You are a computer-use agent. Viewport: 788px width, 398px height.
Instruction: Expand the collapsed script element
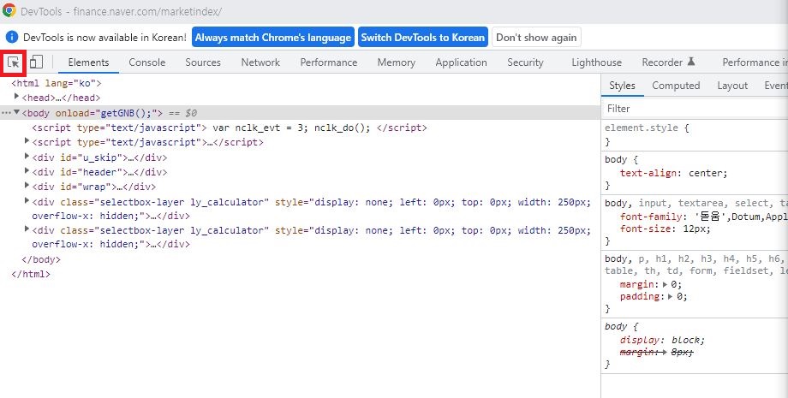click(x=27, y=141)
